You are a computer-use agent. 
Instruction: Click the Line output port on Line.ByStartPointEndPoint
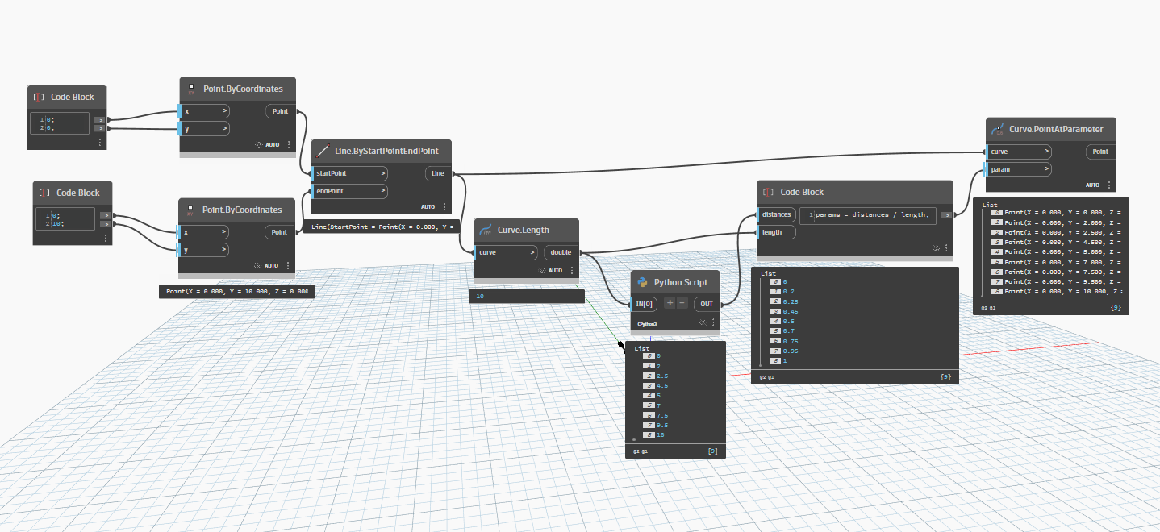439,173
